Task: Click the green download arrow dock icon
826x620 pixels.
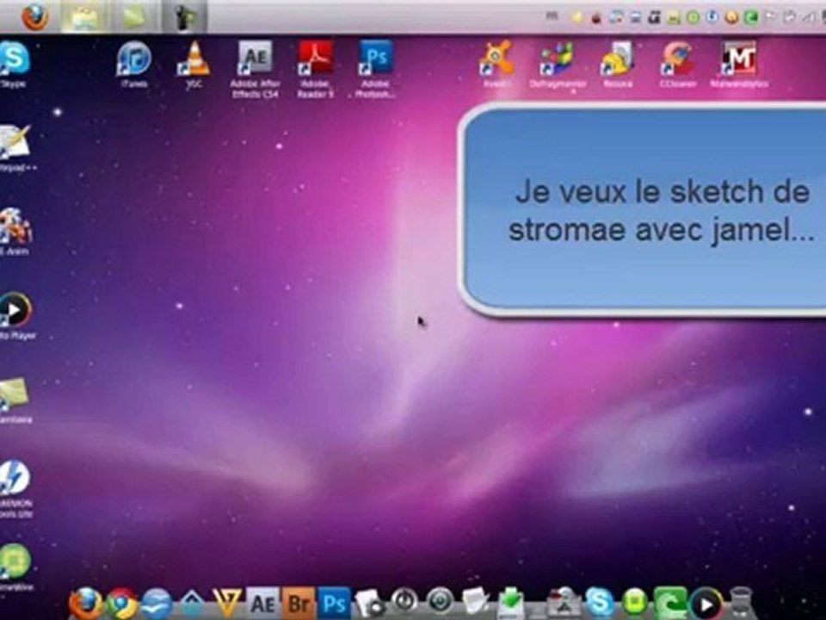Action: click(510, 603)
